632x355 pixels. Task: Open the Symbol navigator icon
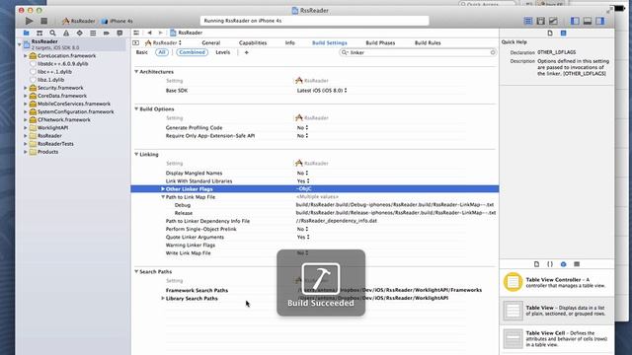tap(39, 33)
